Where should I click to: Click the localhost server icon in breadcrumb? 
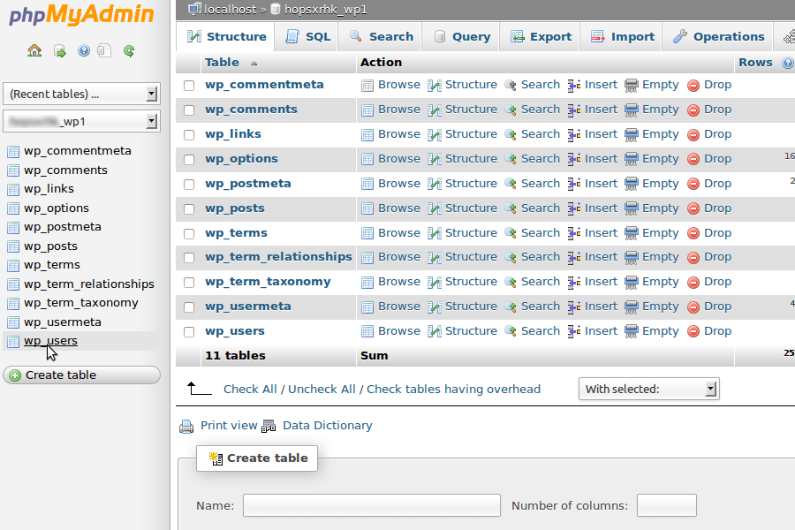(x=194, y=9)
